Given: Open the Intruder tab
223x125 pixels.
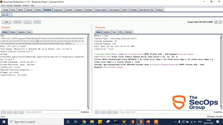Looking at the screenshot, I should [x=38, y=10].
